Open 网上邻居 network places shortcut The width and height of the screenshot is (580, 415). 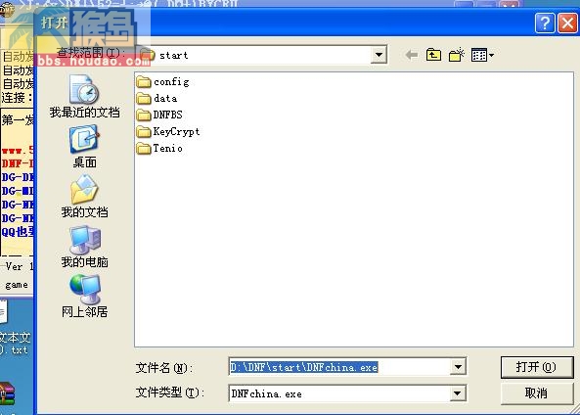(x=85, y=297)
